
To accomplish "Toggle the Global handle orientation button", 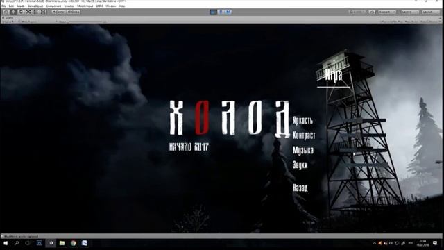I will coord(74,12).
